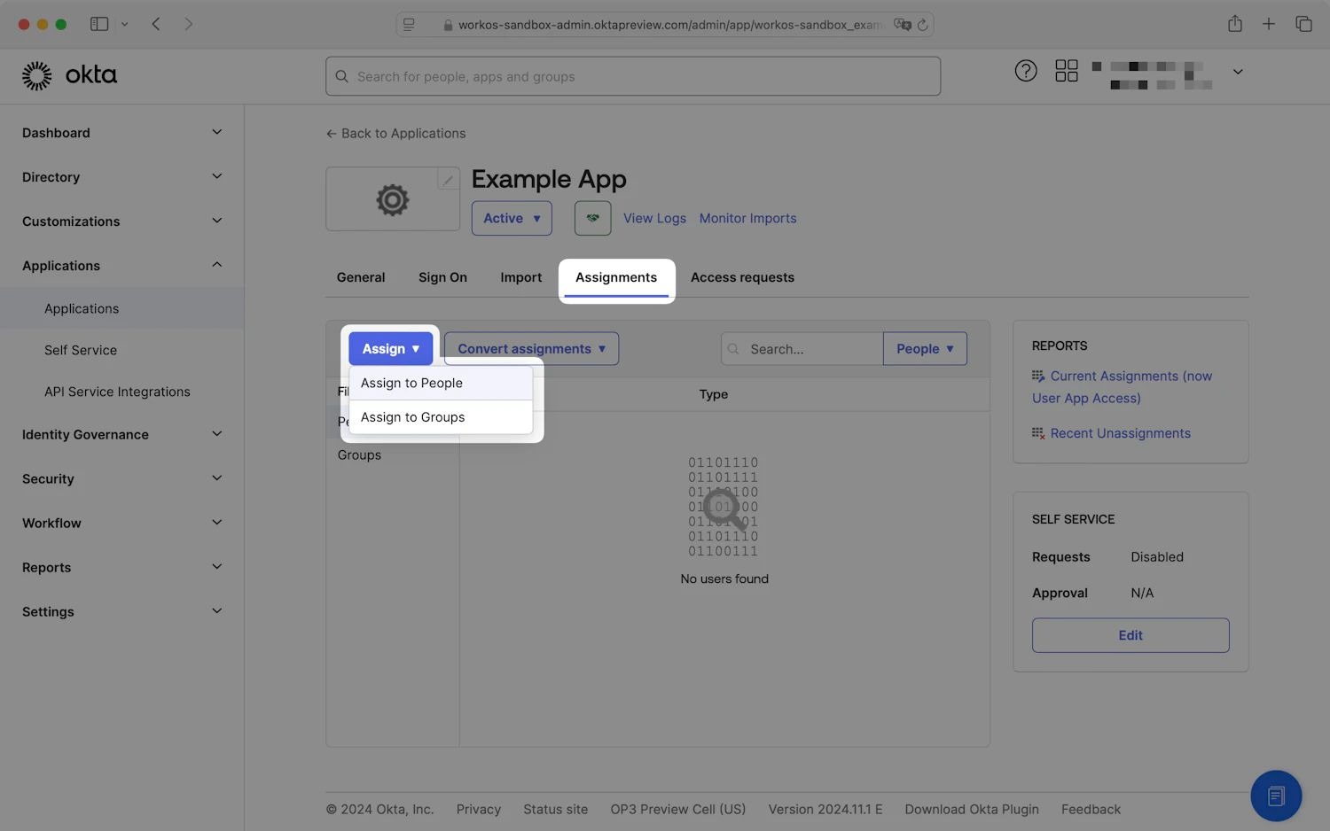Reload the page with refresh icon
The image size is (1330, 831).
922,25
